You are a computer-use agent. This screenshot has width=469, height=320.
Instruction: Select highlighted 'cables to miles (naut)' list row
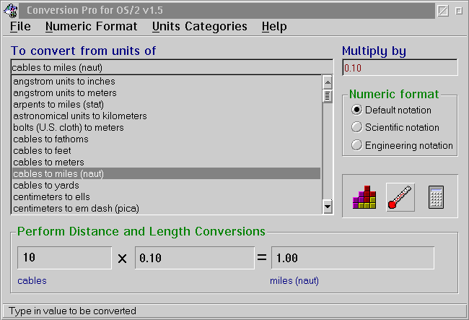[x=166, y=173]
